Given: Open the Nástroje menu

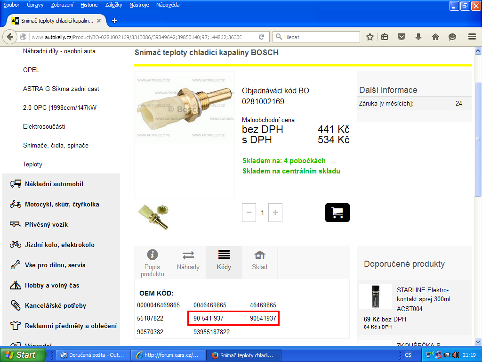Looking at the screenshot, I should (x=139, y=5).
